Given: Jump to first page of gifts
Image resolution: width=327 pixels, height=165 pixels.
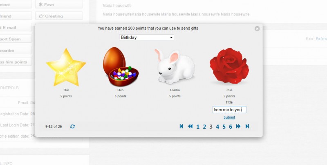Looking at the screenshot, I should tap(181, 126).
